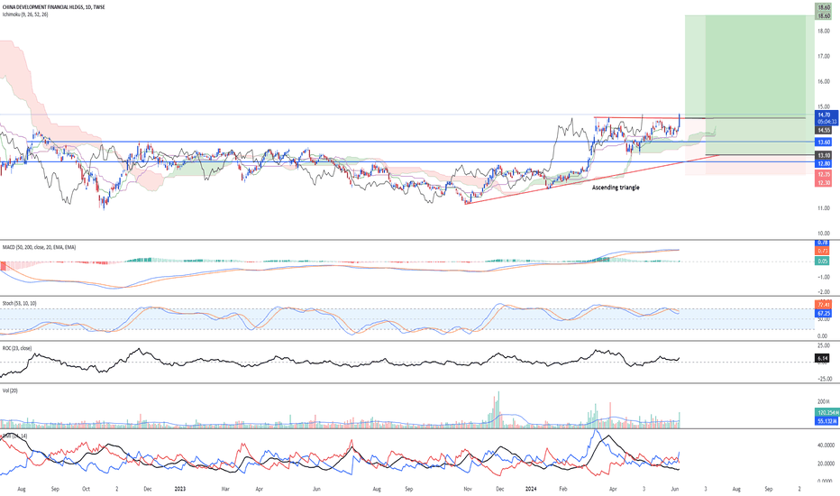
Task: Click the 14.55 price axis label
Action: 825,130
